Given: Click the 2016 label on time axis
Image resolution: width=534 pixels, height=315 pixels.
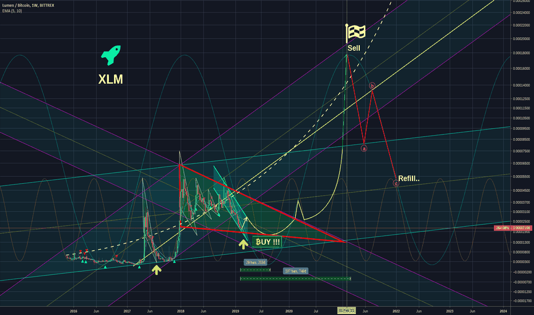Looking at the screenshot, I should click(x=73, y=311).
